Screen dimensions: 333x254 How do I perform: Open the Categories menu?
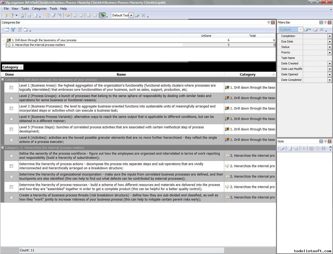click(39, 9)
